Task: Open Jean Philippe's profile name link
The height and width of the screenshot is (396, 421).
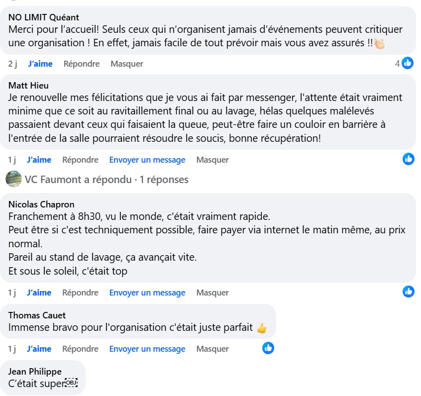Action: click(x=35, y=372)
